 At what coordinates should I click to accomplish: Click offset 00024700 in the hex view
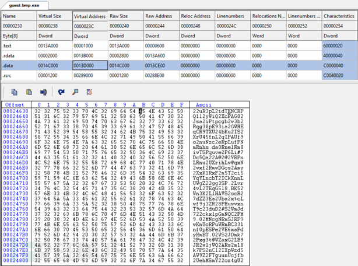(15, 178)
